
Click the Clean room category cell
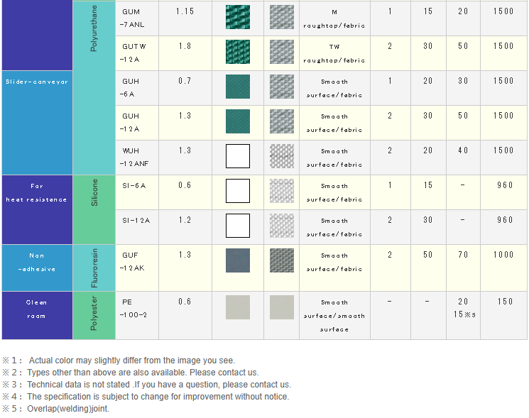pos(37,309)
